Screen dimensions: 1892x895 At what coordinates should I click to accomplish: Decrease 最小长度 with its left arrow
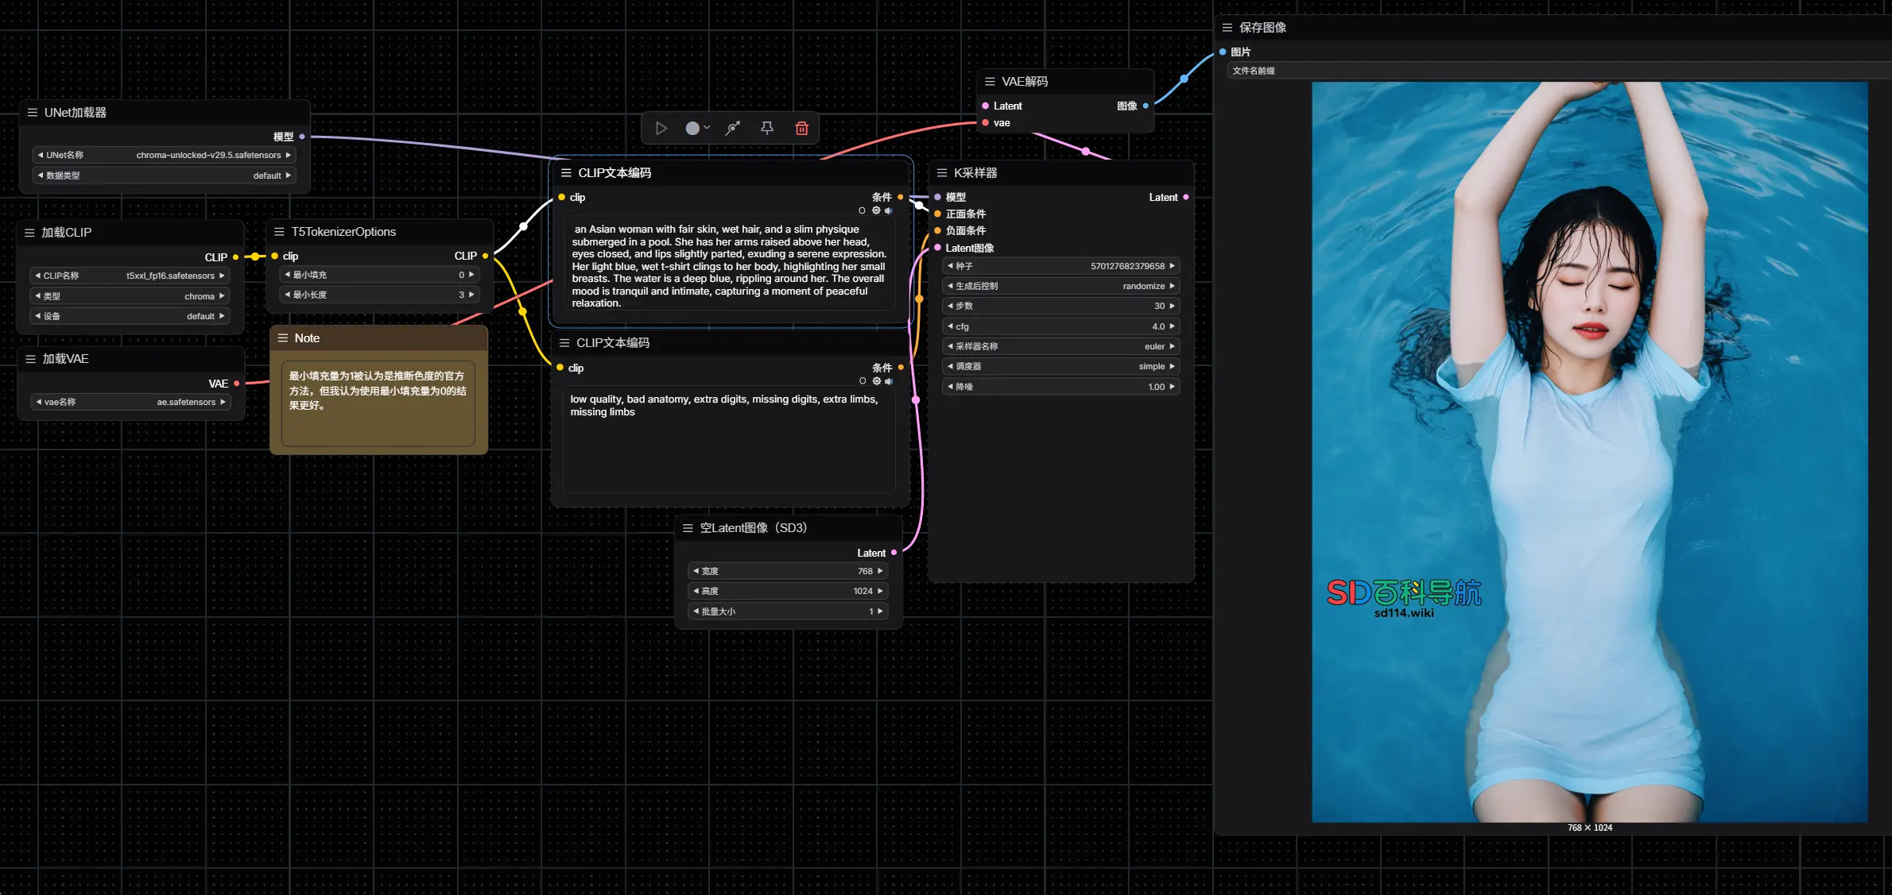[x=287, y=295]
